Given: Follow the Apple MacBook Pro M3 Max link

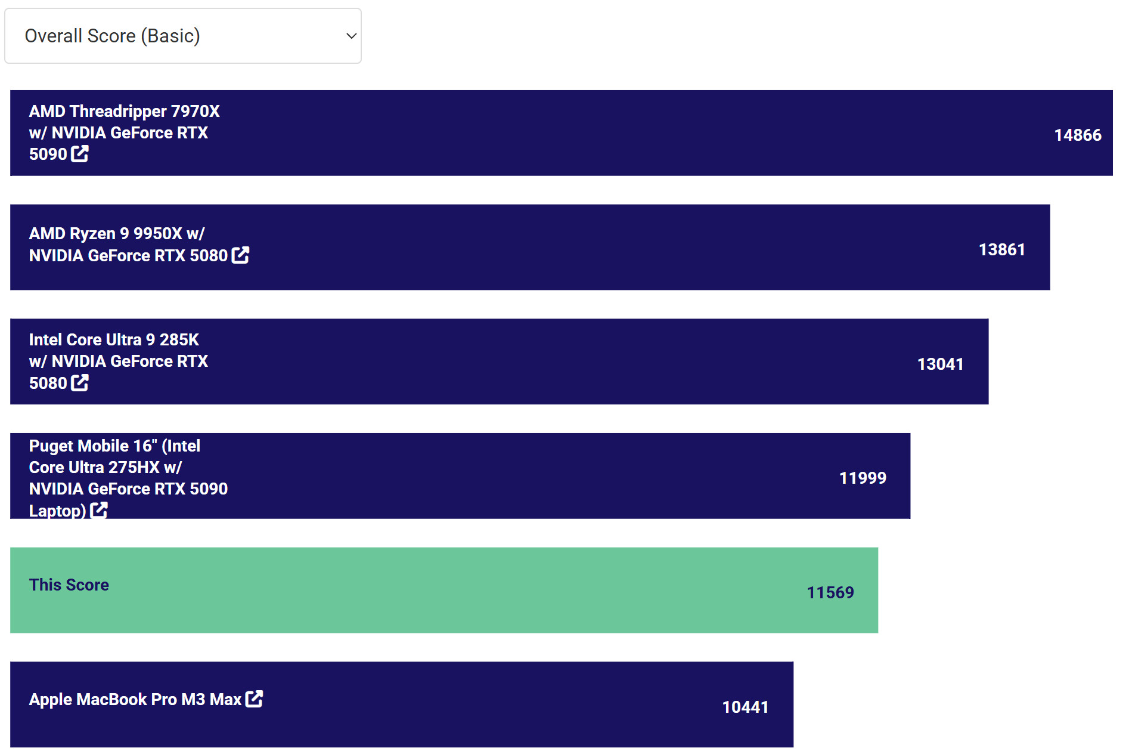Looking at the screenshot, I should (135, 699).
